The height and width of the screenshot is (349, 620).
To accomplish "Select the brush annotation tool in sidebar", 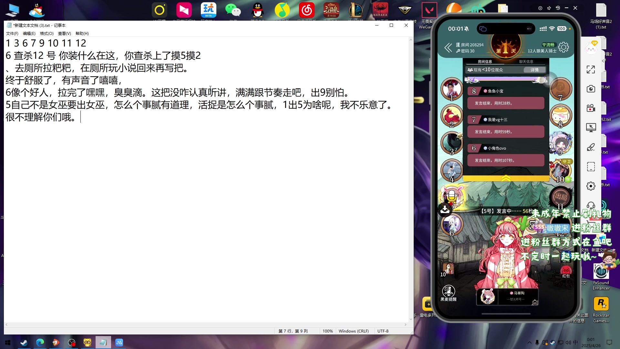I will pyautogui.click(x=591, y=147).
